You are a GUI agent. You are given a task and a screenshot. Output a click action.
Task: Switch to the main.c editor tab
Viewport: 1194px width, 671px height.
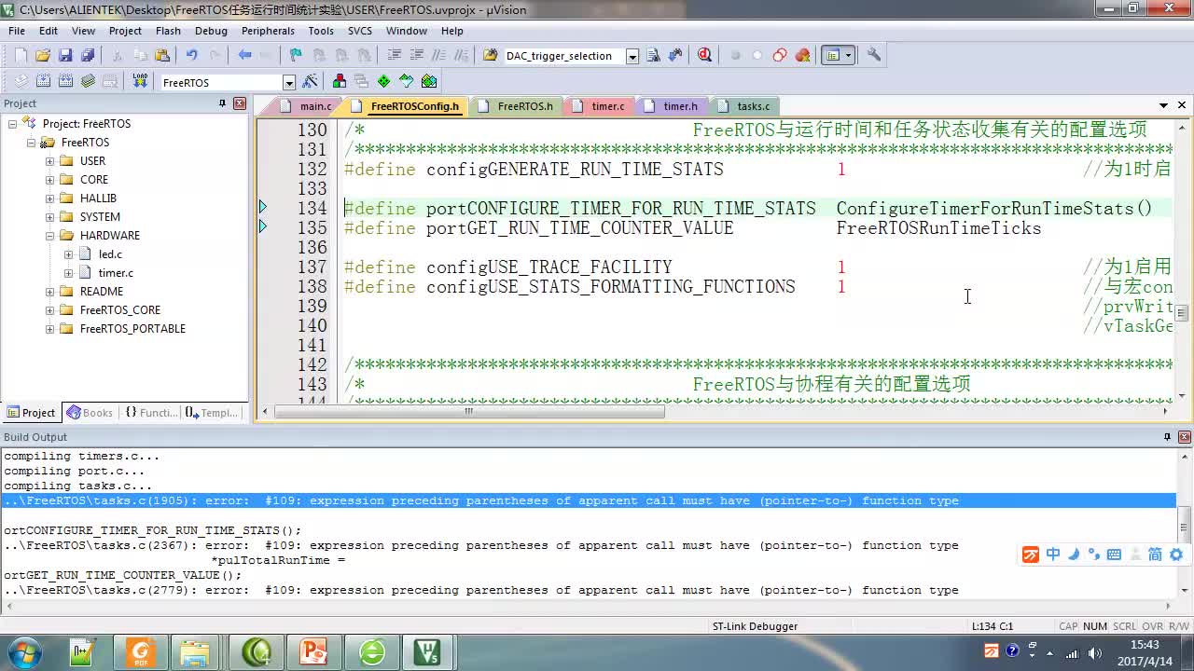(x=306, y=106)
